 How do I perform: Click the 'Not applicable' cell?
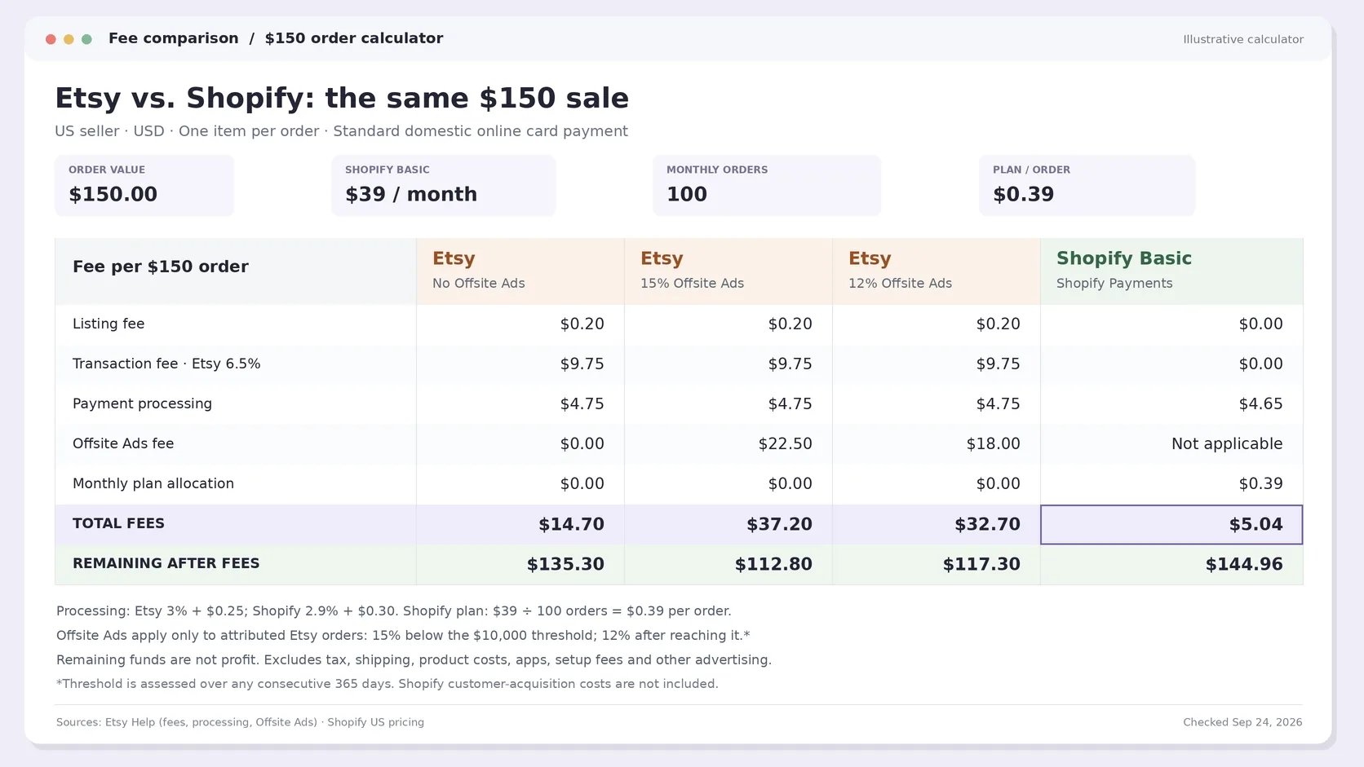pos(1171,443)
